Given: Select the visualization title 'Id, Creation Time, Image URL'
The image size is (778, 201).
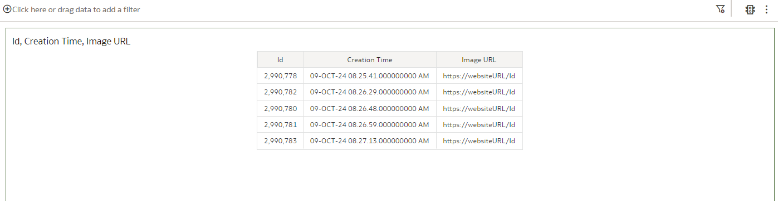Looking at the screenshot, I should [71, 41].
